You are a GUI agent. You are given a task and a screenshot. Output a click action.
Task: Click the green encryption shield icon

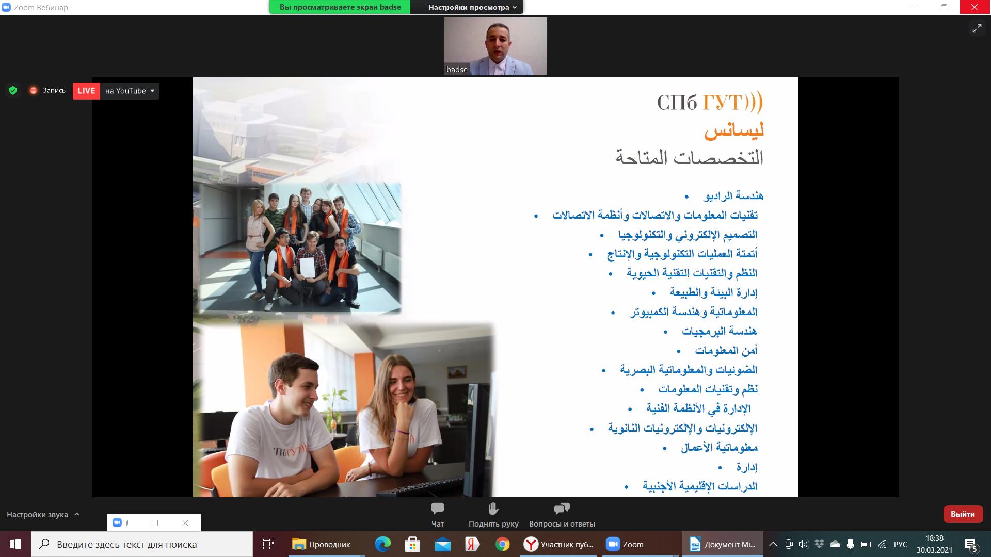(x=13, y=91)
